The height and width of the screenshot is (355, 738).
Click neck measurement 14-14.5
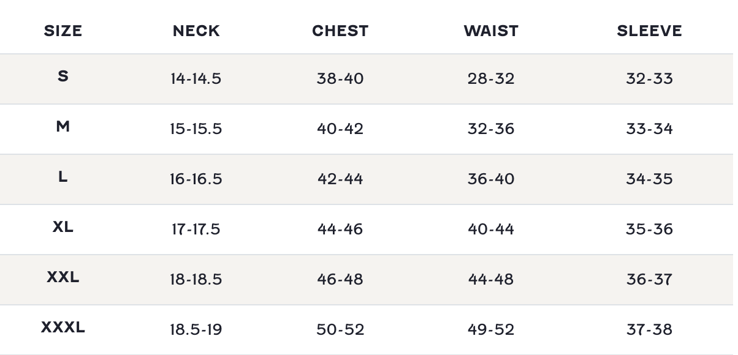(196, 78)
